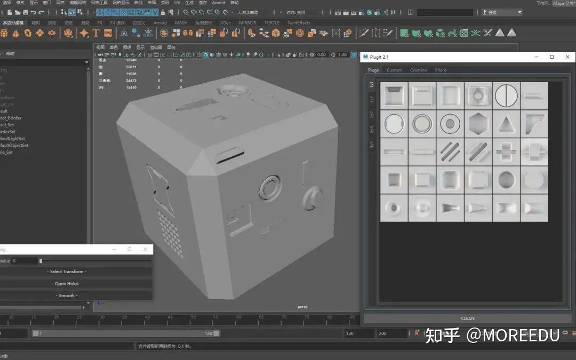
Task: Click the CLEAN button in PlugIt
Action: pos(467,318)
